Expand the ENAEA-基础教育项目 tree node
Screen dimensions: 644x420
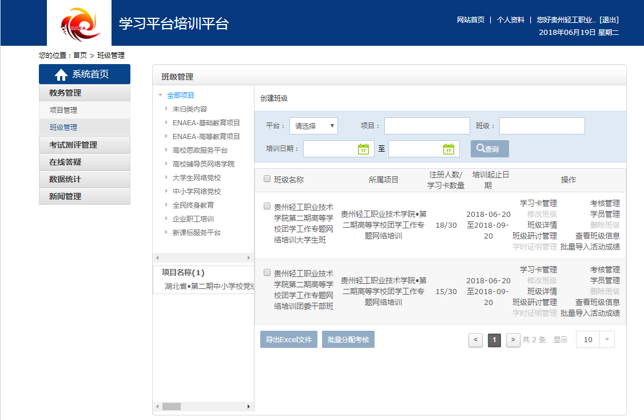166,122
